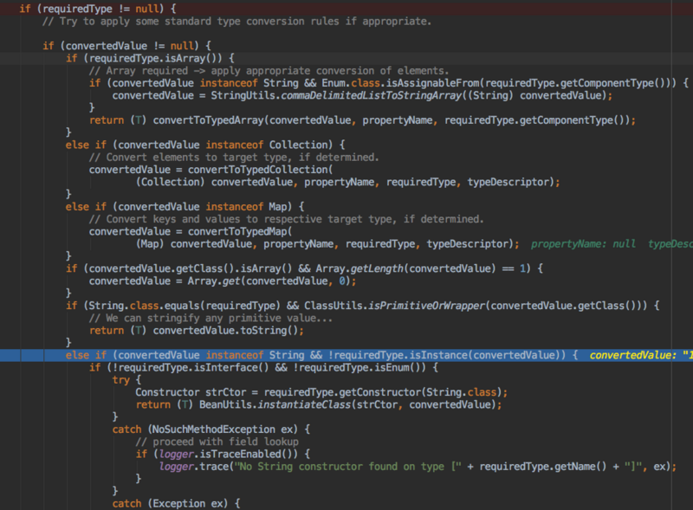Click the line 'return (T) convertedValue.toString();'
The image size is (693, 510).
(x=197, y=331)
